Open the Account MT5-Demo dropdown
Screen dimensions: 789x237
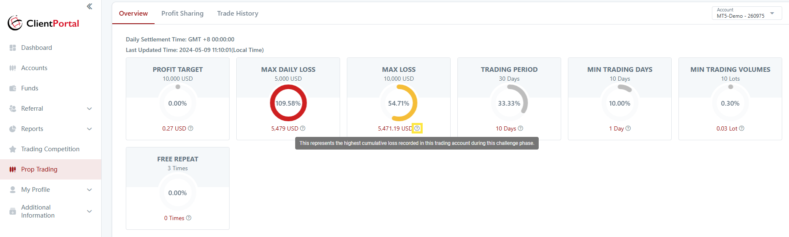coord(746,13)
